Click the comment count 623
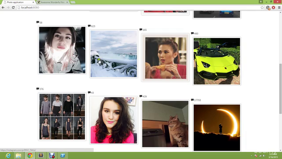The width and height of the screenshot is (282, 159). pyautogui.click(x=93, y=26)
